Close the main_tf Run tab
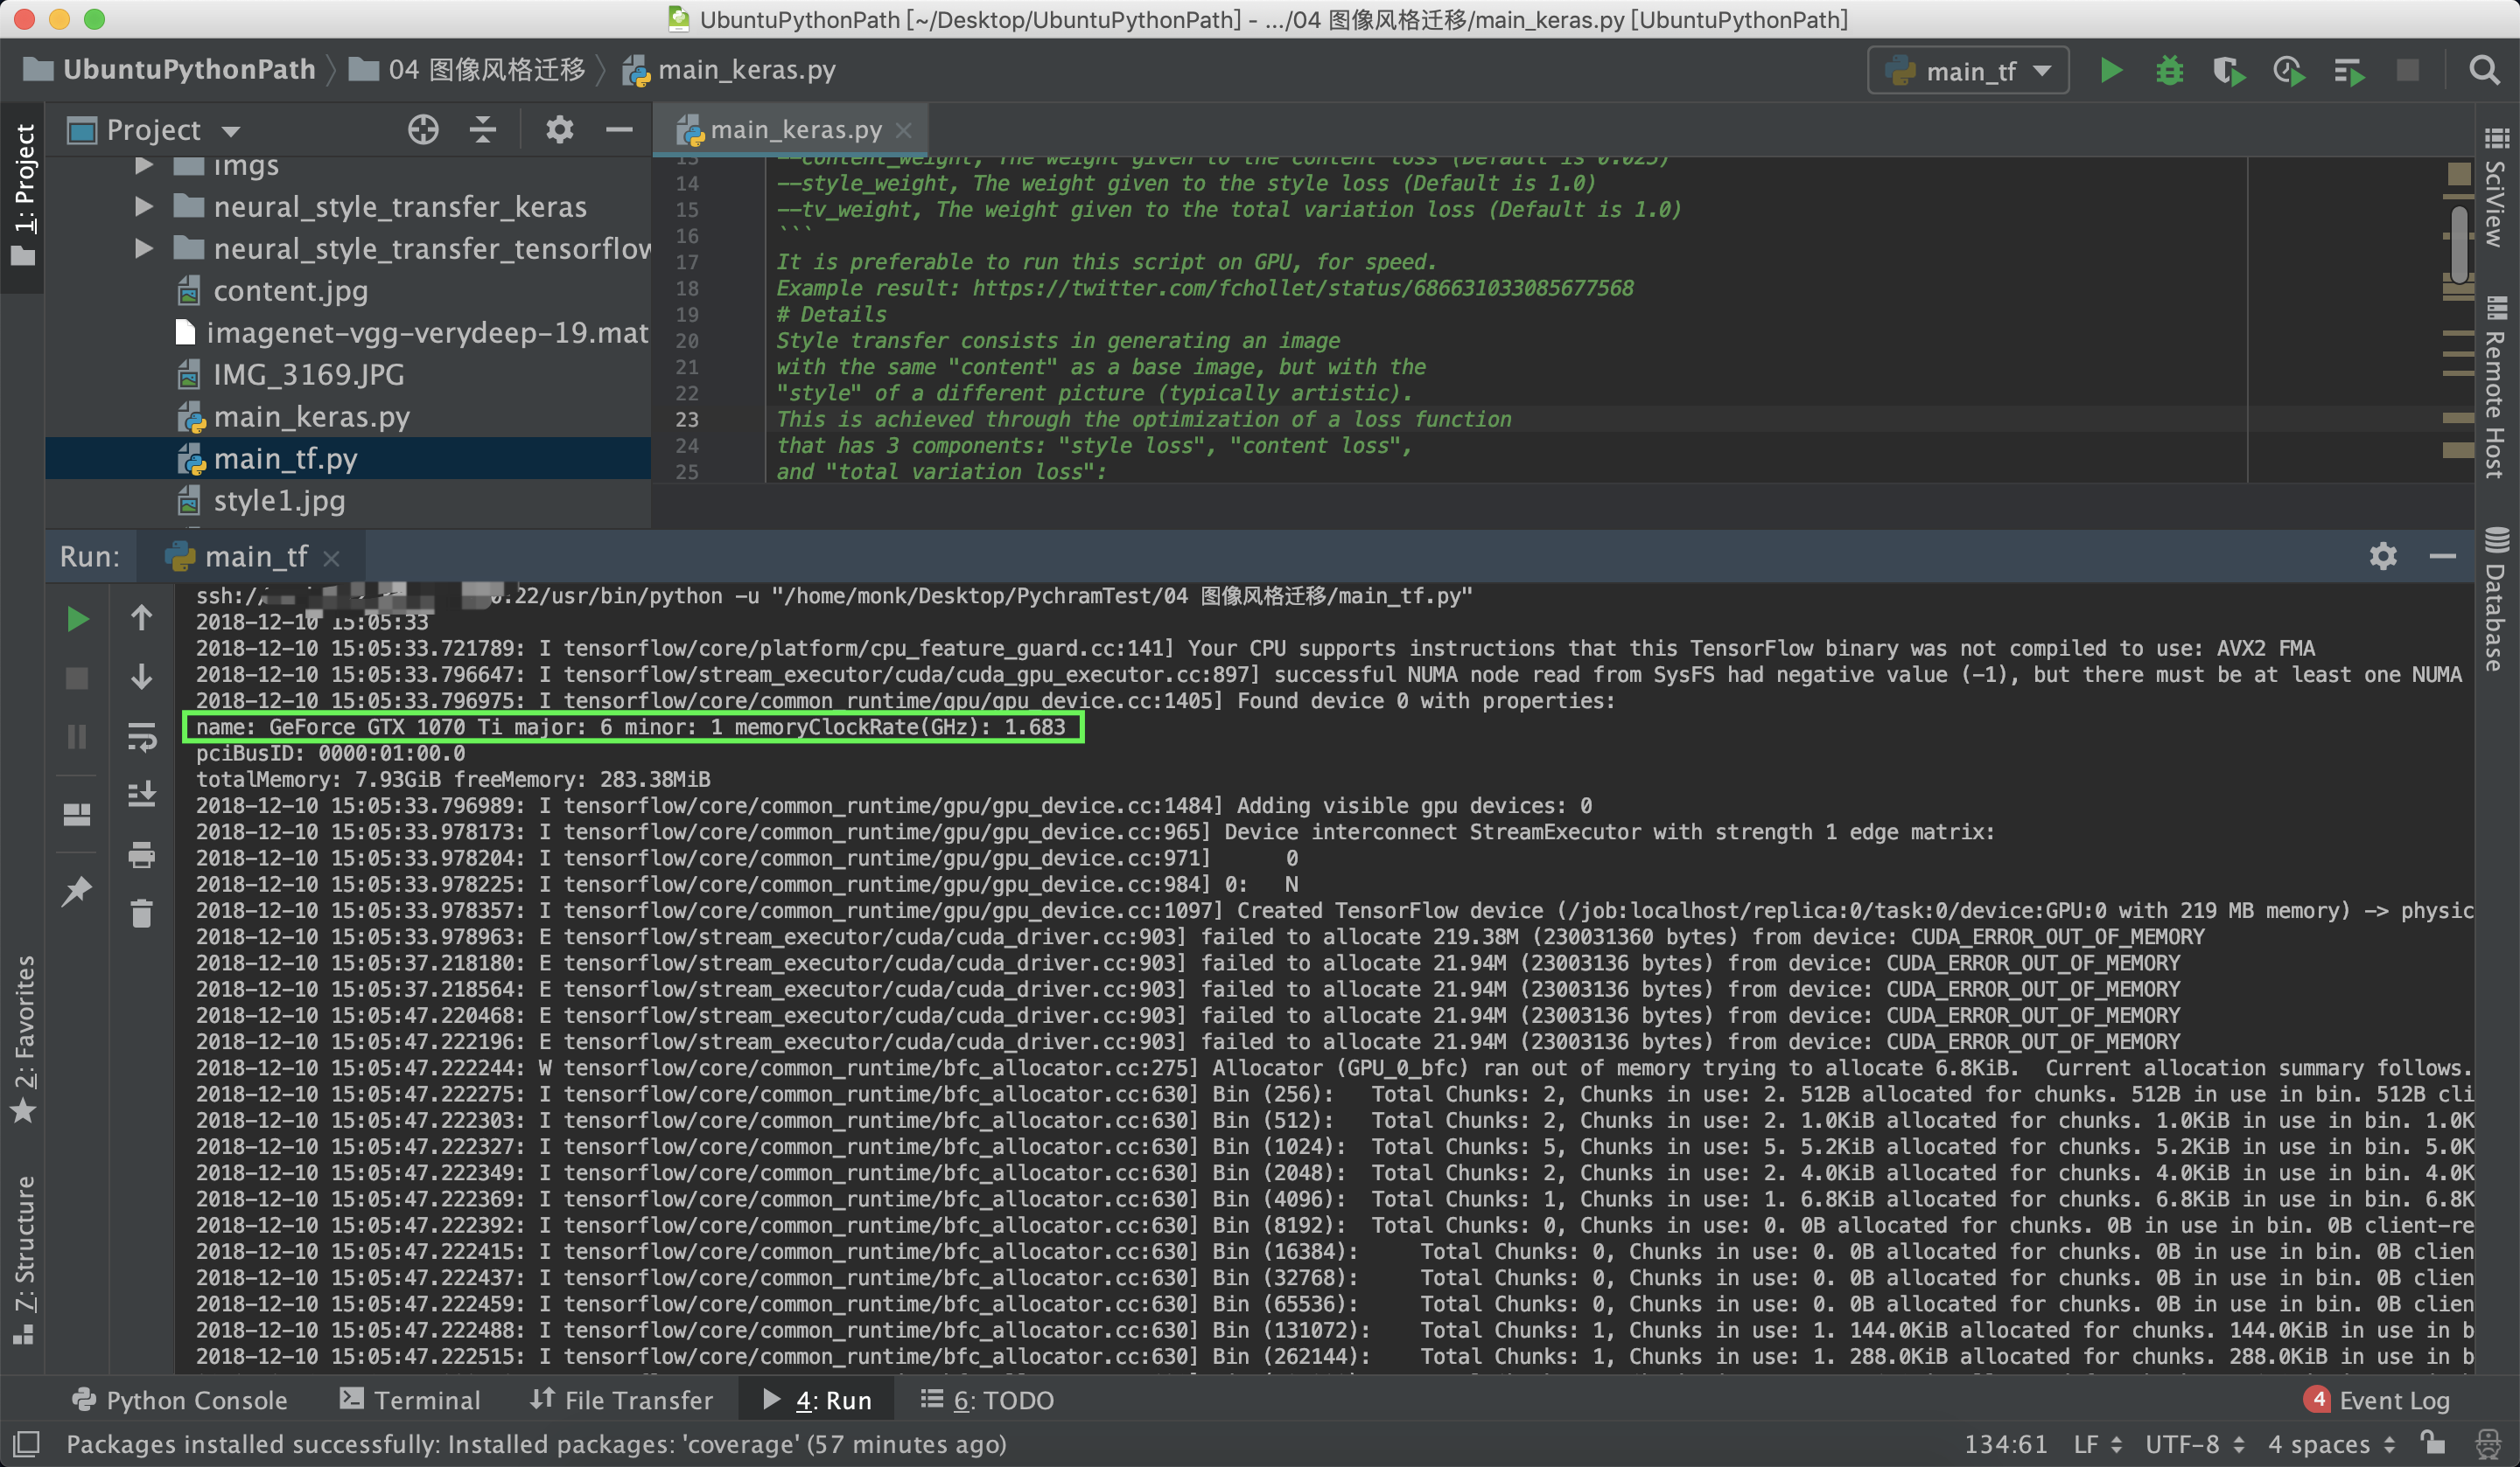Viewport: 2520px width, 1467px height. coord(332,559)
